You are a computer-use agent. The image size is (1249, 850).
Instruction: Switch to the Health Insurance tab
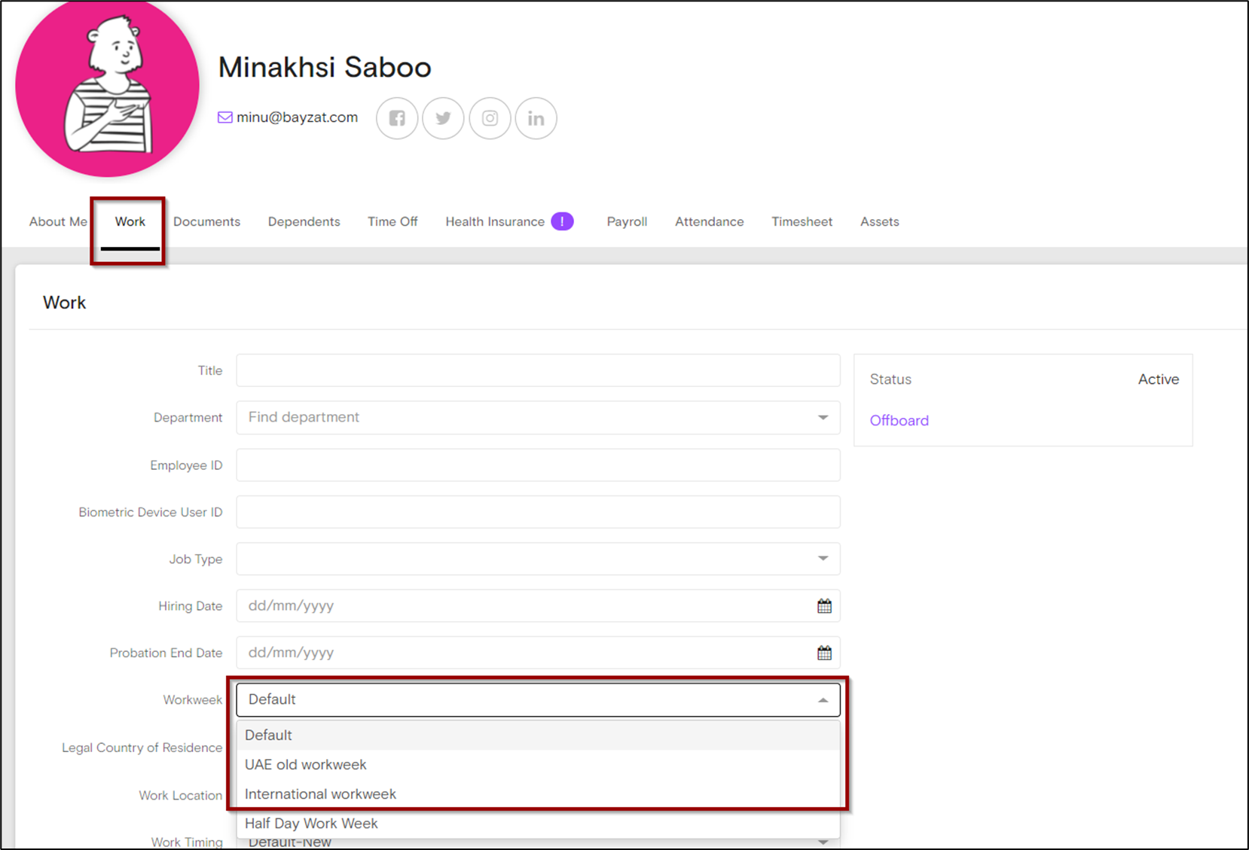(x=495, y=221)
